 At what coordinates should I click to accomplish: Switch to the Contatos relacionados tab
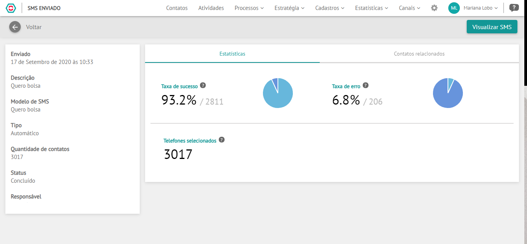point(419,54)
